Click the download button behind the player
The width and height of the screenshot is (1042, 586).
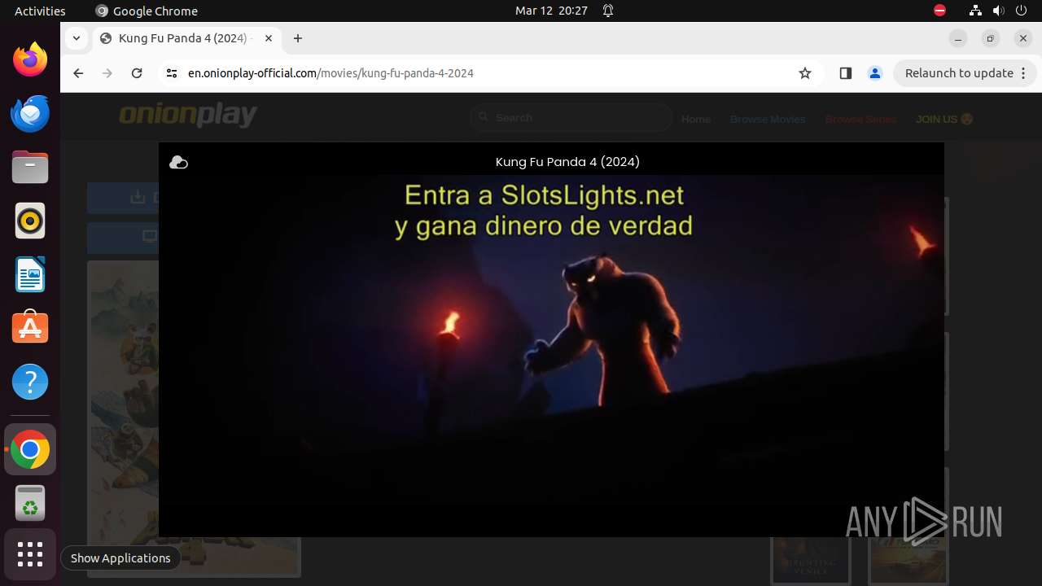click(123, 198)
